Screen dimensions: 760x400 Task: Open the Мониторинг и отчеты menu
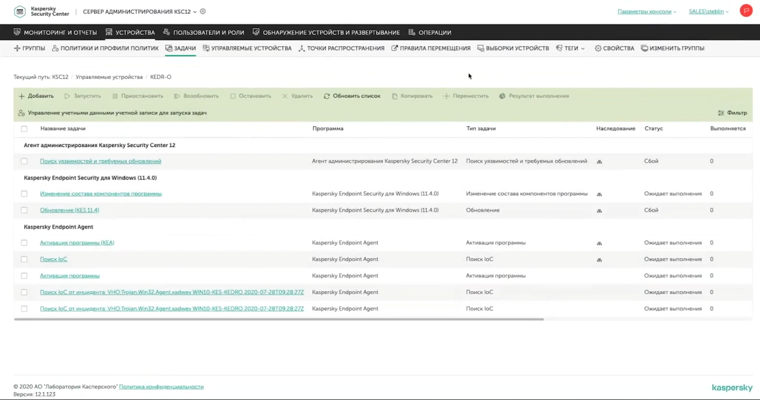(55, 33)
